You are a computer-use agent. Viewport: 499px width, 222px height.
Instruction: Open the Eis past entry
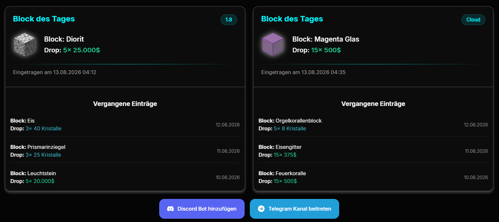(125, 124)
